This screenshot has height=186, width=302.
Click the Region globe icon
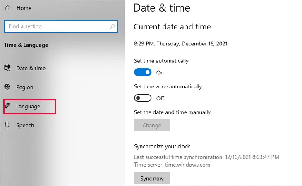point(7,87)
